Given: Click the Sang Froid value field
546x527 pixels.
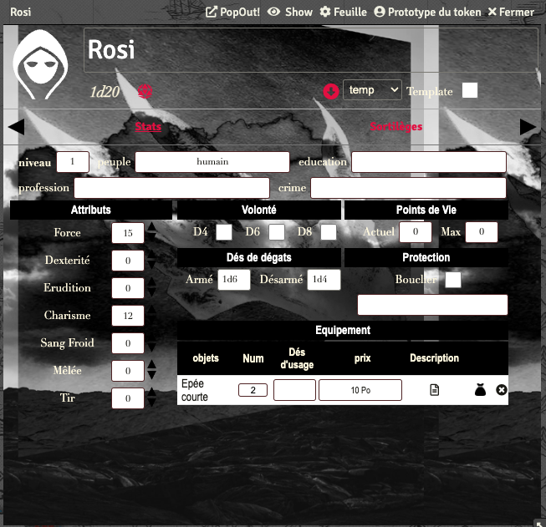Looking at the screenshot, I should [x=128, y=343].
